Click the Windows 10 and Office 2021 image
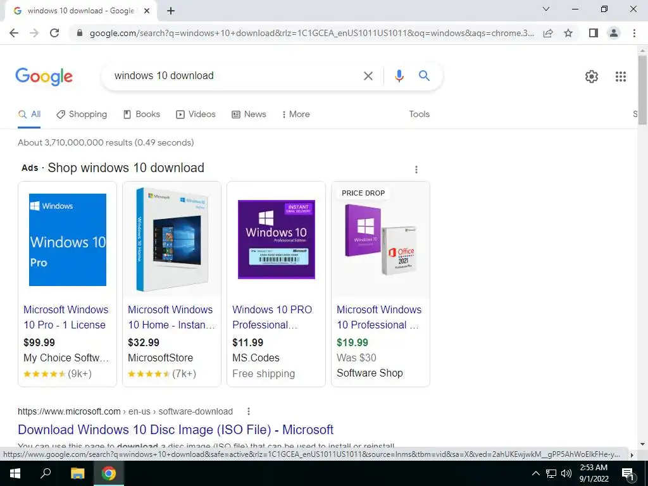The width and height of the screenshot is (648, 486). point(380,240)
